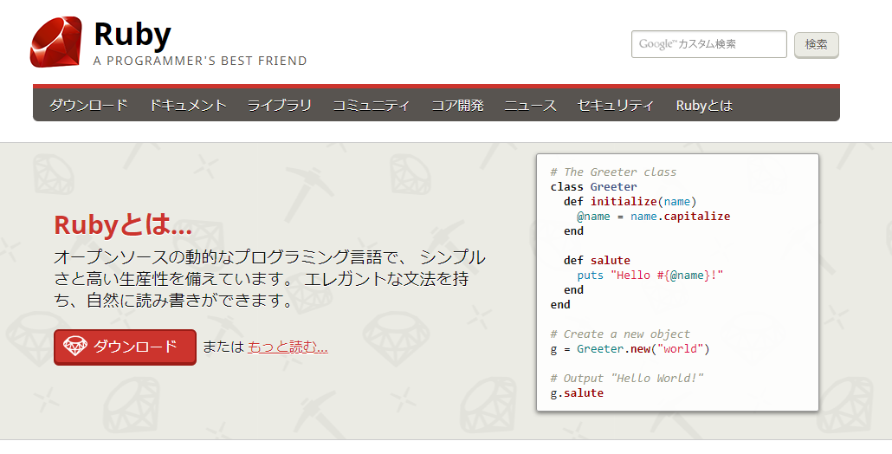Click the gem icon inside the red download button
Viewport: 892px width, 454px height.
click(x=75, y=347)
